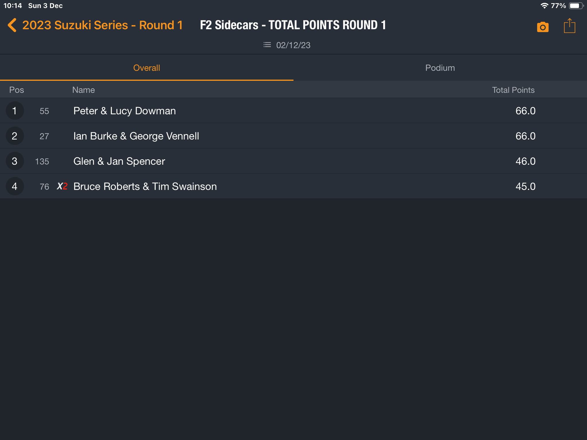Tap the orange back chevron arrow
This screenshot has height=440, width=587.
pyautogui.click(x=12, y=25)
